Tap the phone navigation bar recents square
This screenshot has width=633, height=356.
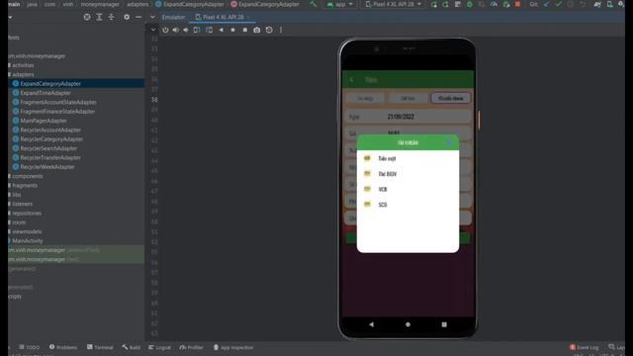444,324
